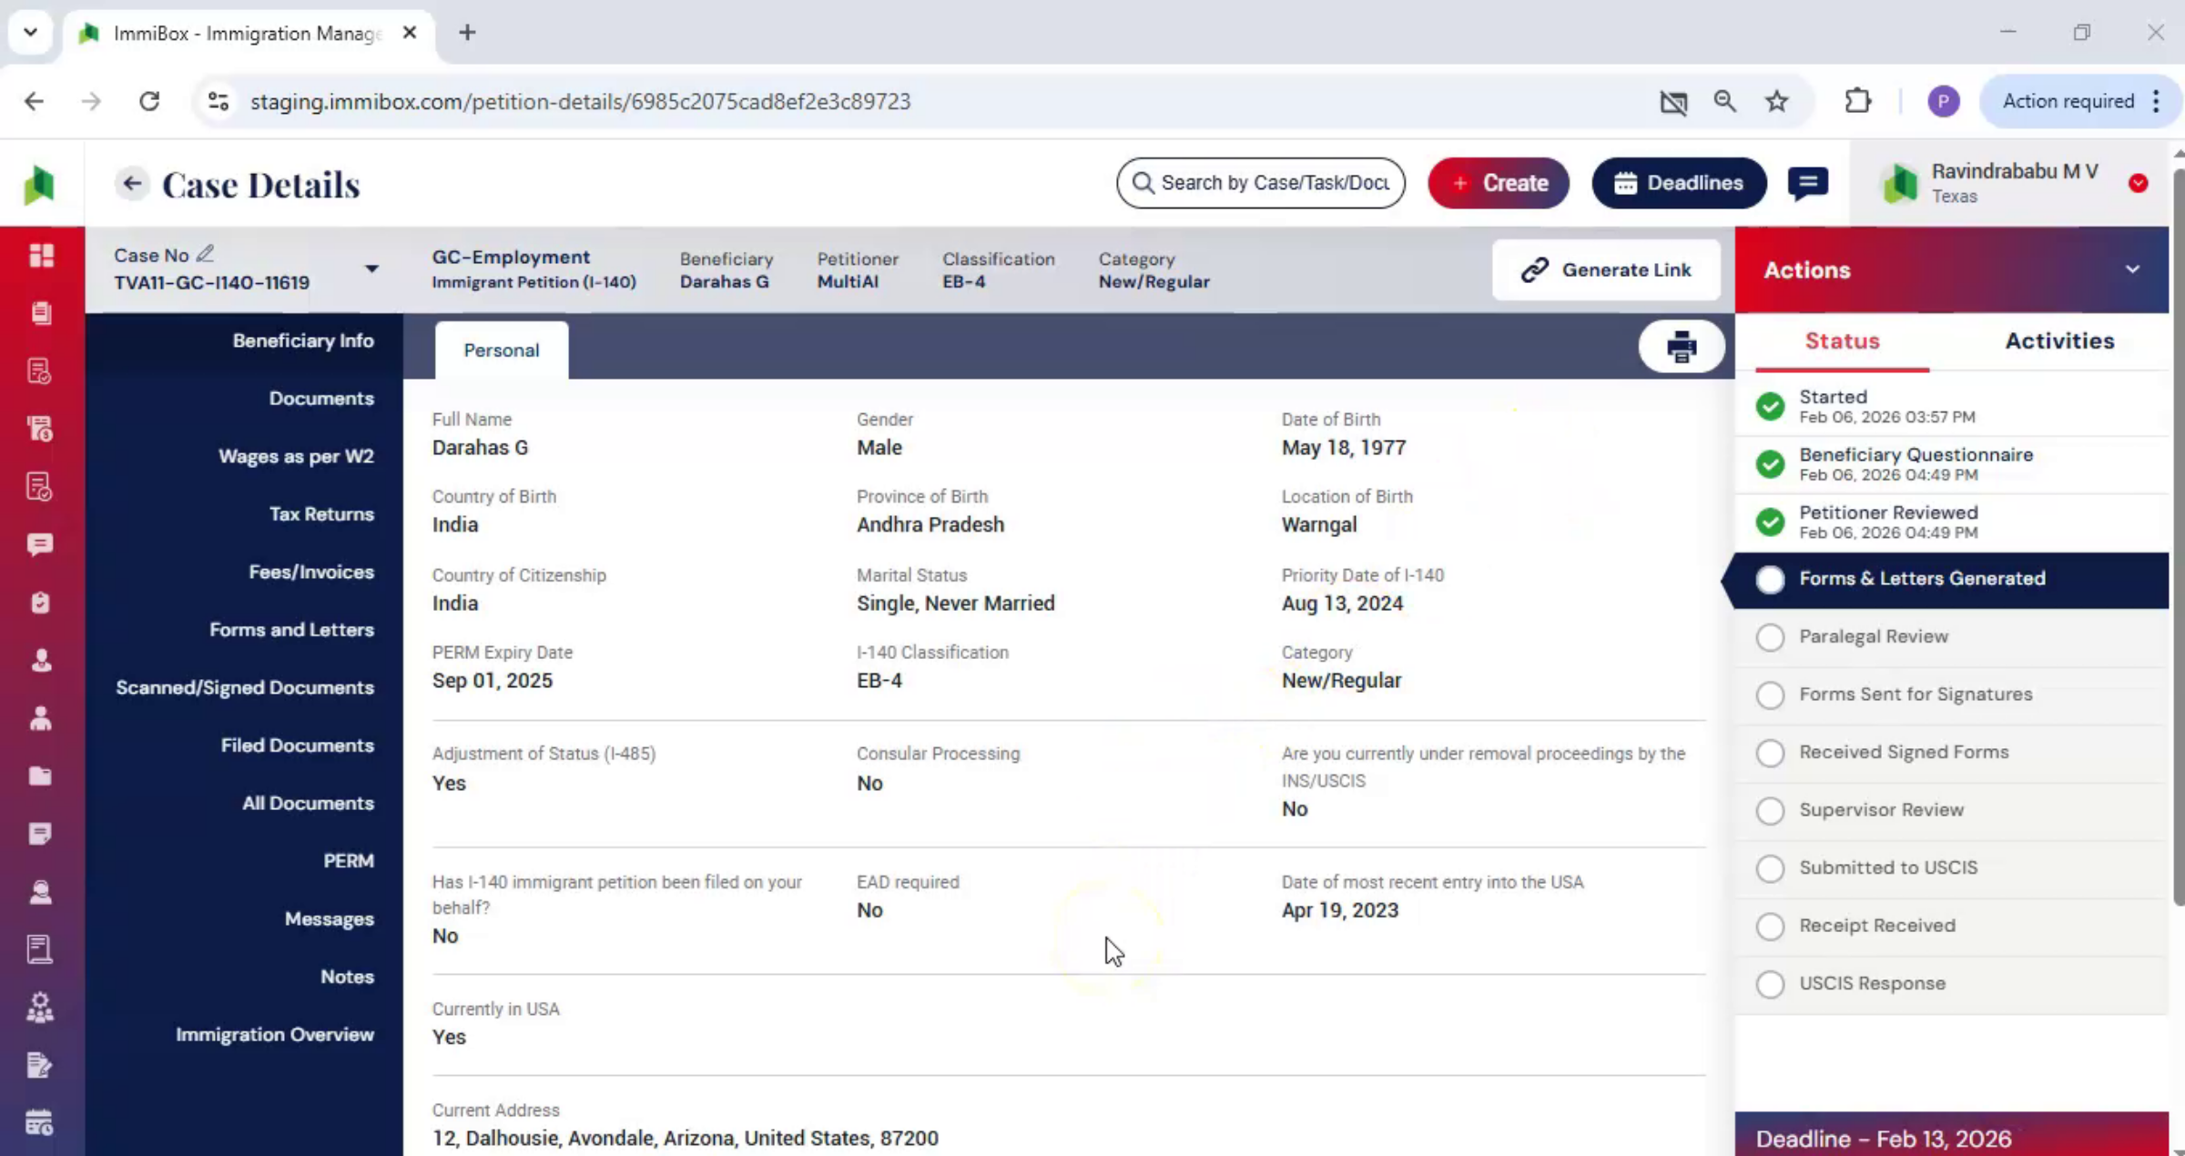Mark USCIS Response status circle
This screenshot has width=2185, height=1156.
1770,984
